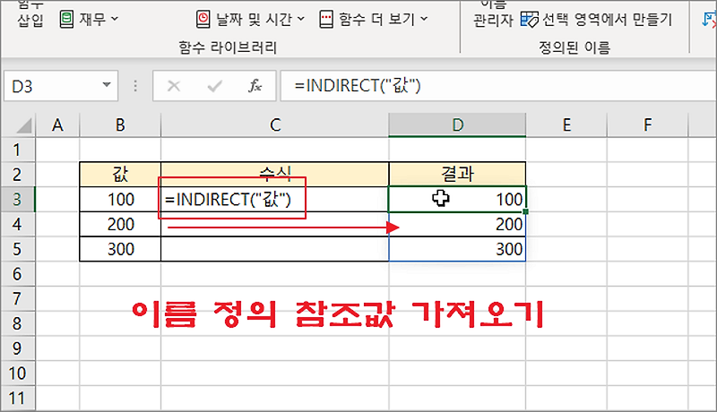Image resolution: width=717 pixels, height=412 pixels.
Task: Select column A header
Action: [57, 124]
